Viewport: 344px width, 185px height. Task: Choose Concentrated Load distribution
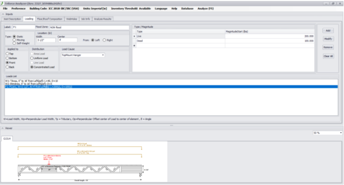coord(32,67)
